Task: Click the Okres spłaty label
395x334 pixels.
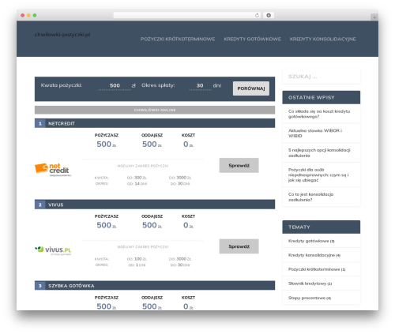Action: click(158, 85)
